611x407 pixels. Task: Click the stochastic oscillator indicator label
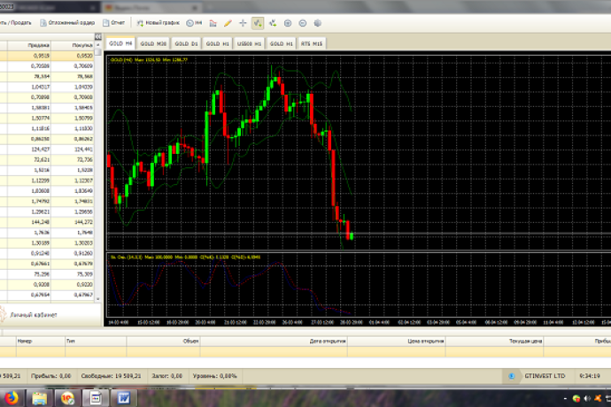coord(185,257)
